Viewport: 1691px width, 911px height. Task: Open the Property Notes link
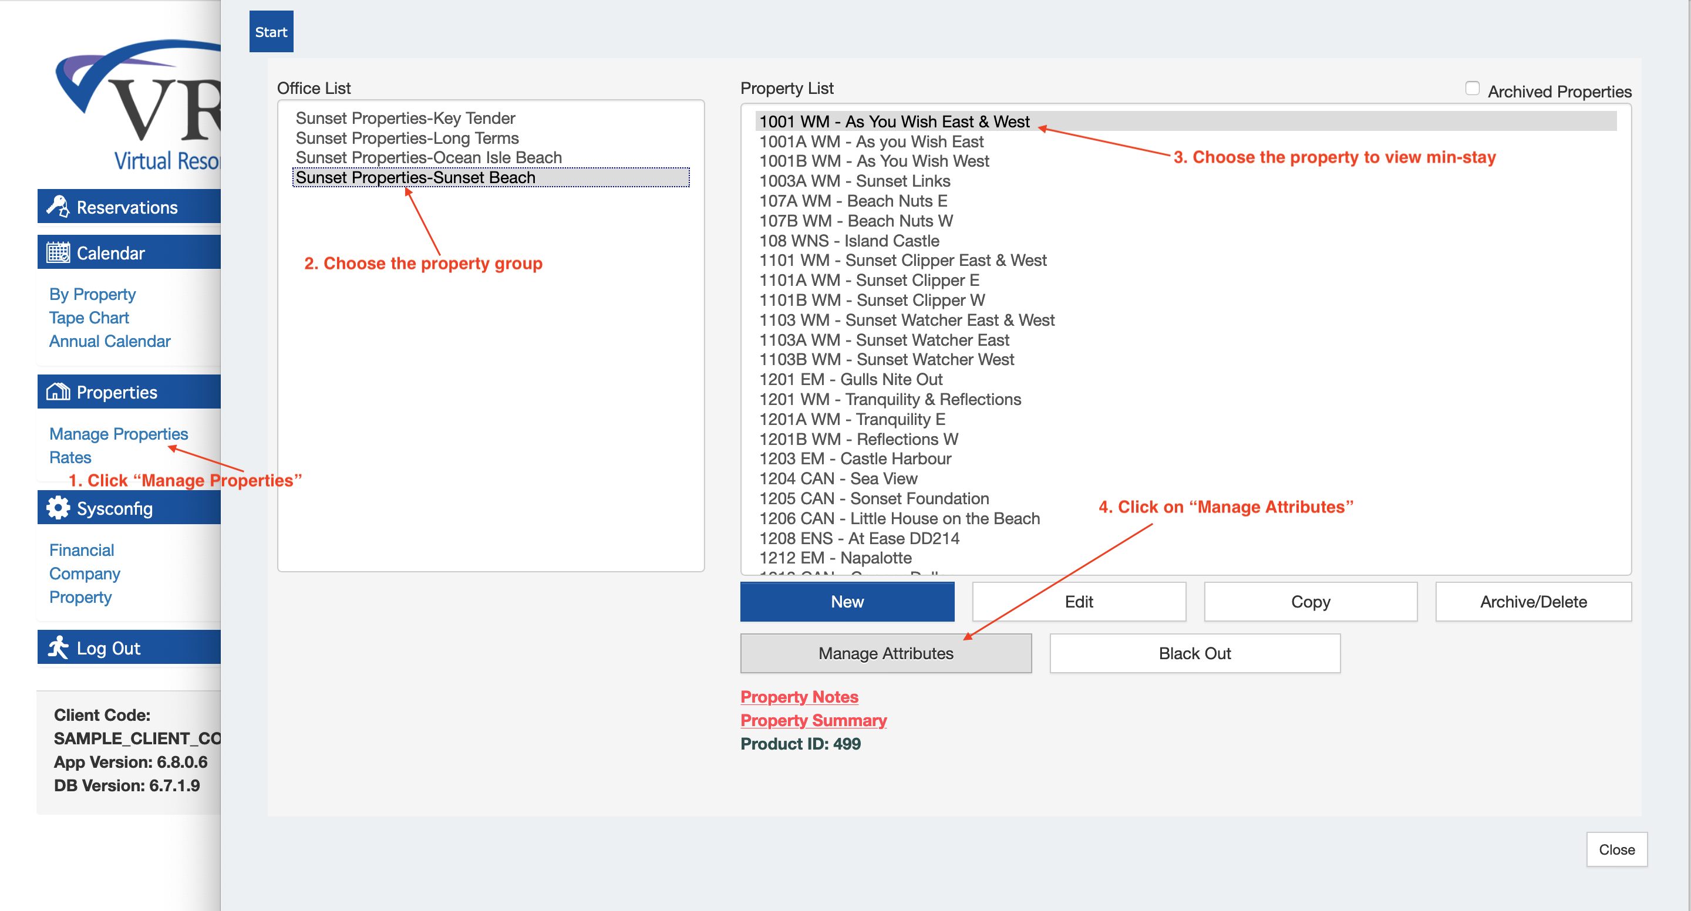point(799,696)
